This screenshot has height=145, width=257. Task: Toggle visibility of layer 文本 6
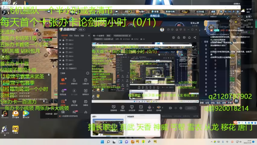click(x=60, y=56)
